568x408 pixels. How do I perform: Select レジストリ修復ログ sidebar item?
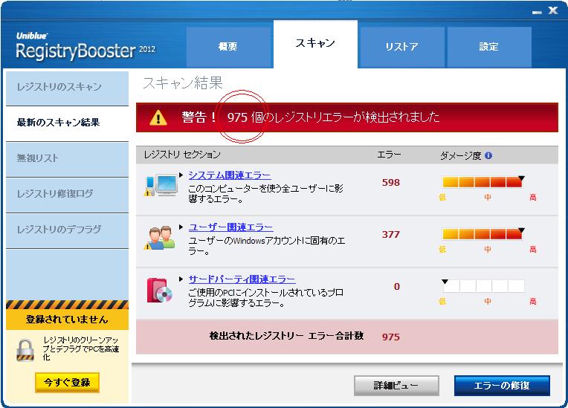point(68,195)
